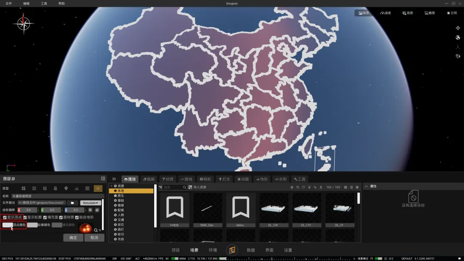
Task: Click the 截图 screenshot button
Action: coord(430,13)
